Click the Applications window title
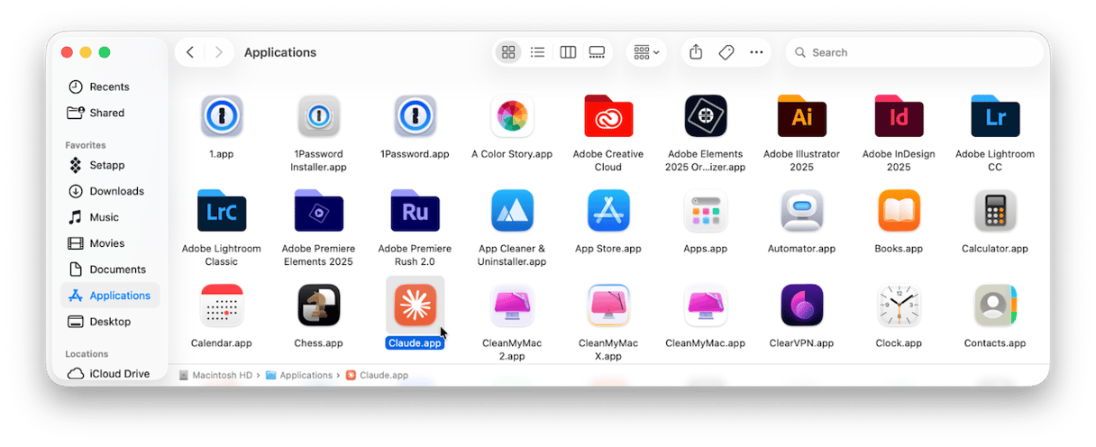Image resolution: width=1096 pixels, height=447 pixels. [x=280, y=52]
